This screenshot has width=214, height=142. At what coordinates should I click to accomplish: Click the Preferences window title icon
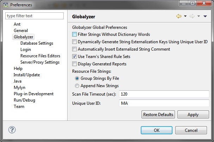[x=6, y=5]
